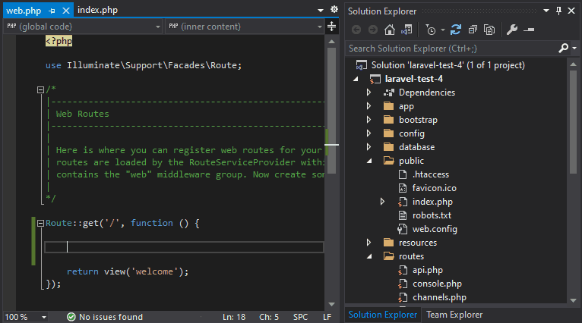Screen dimensions: 582x323
Task: Go to Solution Explorer Home view
Action: coord(389,30)
